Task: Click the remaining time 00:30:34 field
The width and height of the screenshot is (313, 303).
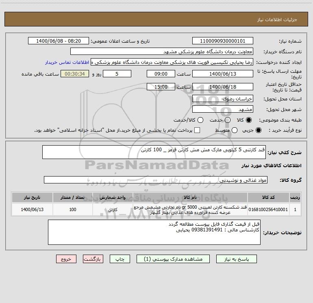Action: coord(75,74)
